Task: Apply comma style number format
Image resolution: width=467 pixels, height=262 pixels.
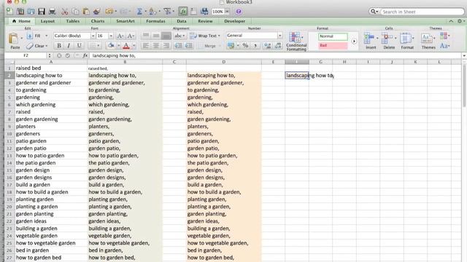Action: 255,46
